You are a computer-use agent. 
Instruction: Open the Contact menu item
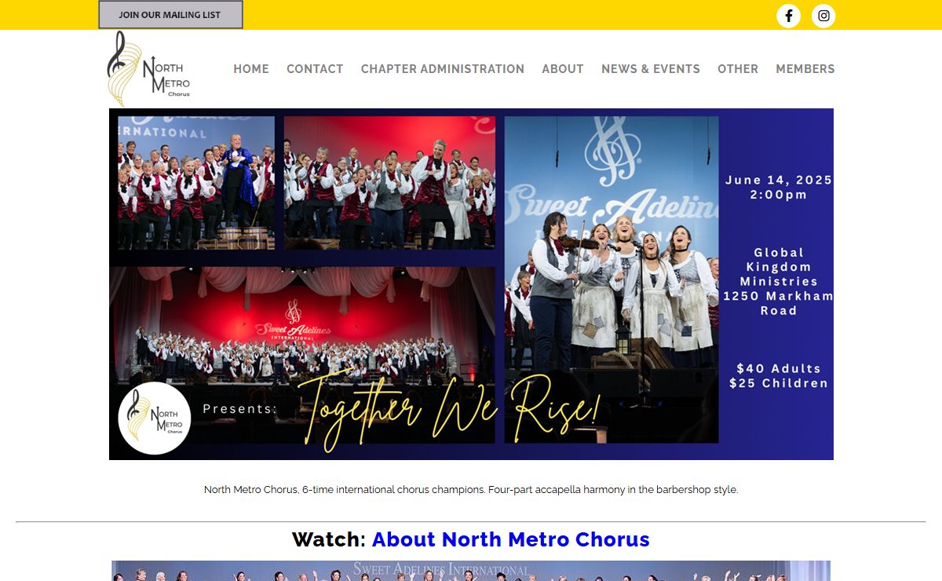(315, 69)
